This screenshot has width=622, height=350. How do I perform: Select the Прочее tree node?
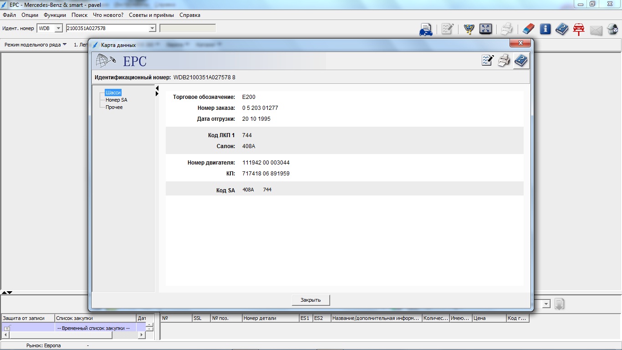click(114, 107)
